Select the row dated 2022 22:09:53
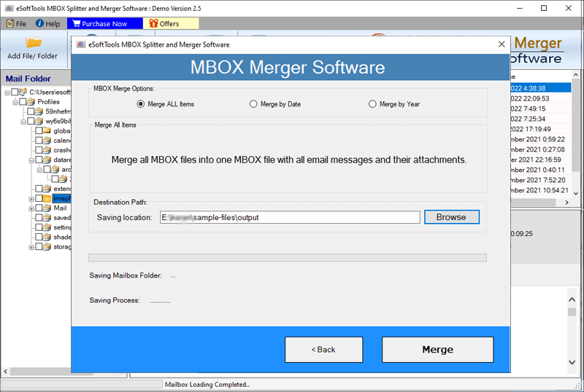The image size is (584, 392). pos(540,98)
